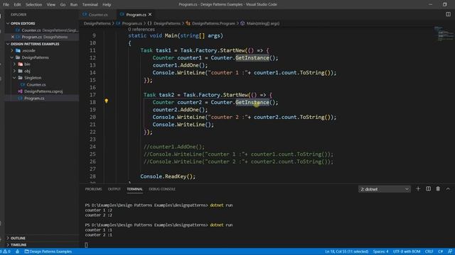Click the C# file icon on the Counter.cs tab
This screenshot has height=255, width=455.
pos(85,14)
